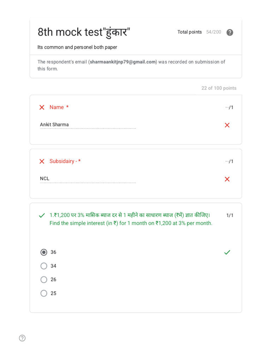This screenshot has height=361, width=271.
Task: Click the red X beside Subsidairy question
Action: point(42,161)
